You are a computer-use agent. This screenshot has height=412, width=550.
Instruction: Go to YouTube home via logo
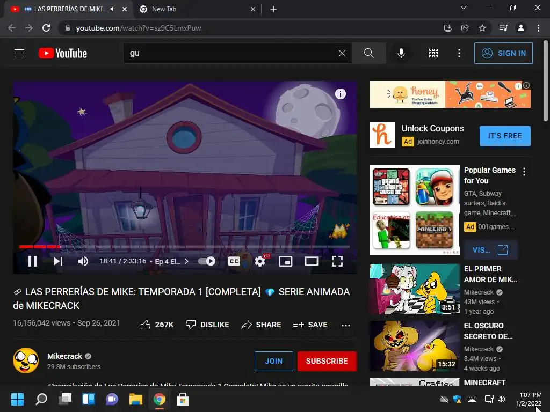click(x=63, y=53)
